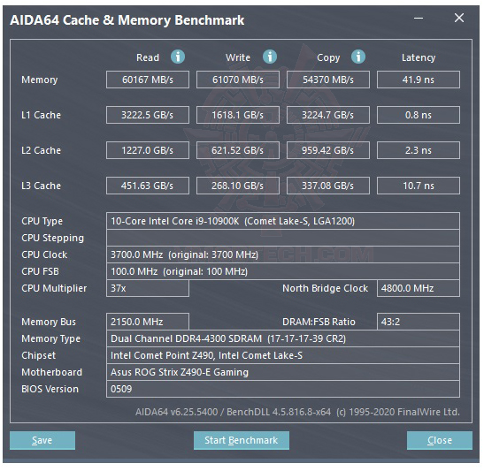Viewport: 484px width, 471px height.
Task: Click the L3 Cache row label
Action: point(41,186)
